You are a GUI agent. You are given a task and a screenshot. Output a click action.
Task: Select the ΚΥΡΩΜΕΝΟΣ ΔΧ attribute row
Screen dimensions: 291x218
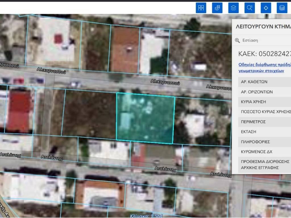264,152
